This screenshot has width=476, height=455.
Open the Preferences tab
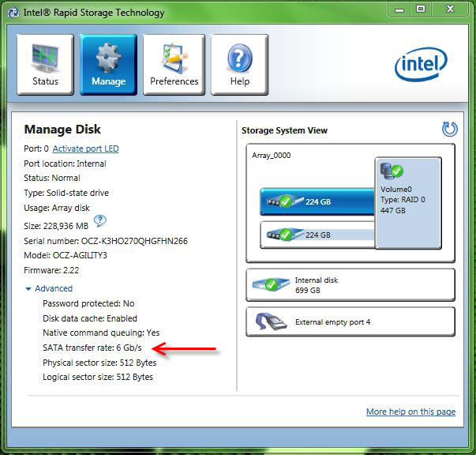[174, 65]
